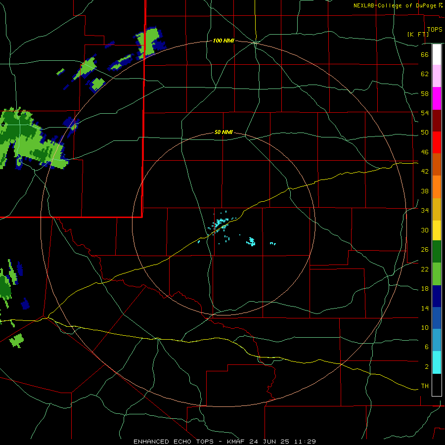Click the legend value '66'
Screen dimensions: 445x445
425,55
